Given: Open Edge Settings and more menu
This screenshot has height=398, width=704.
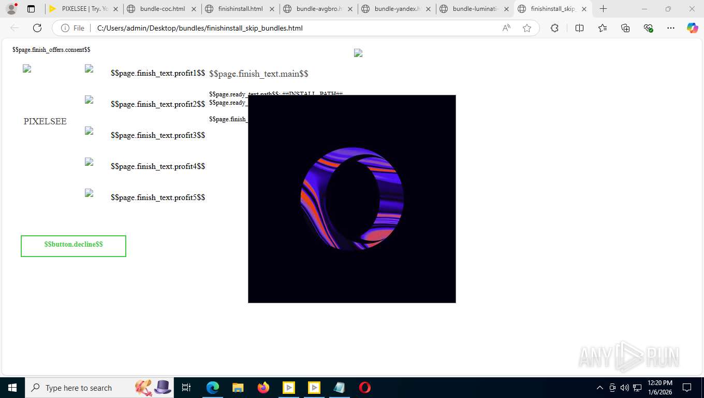Looking at the screenshot, I should [x=671, y=28].
